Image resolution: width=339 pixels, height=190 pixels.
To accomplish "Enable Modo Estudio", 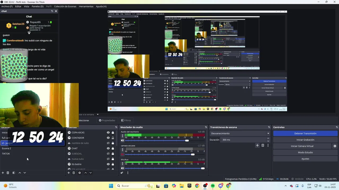I will 305,153.
